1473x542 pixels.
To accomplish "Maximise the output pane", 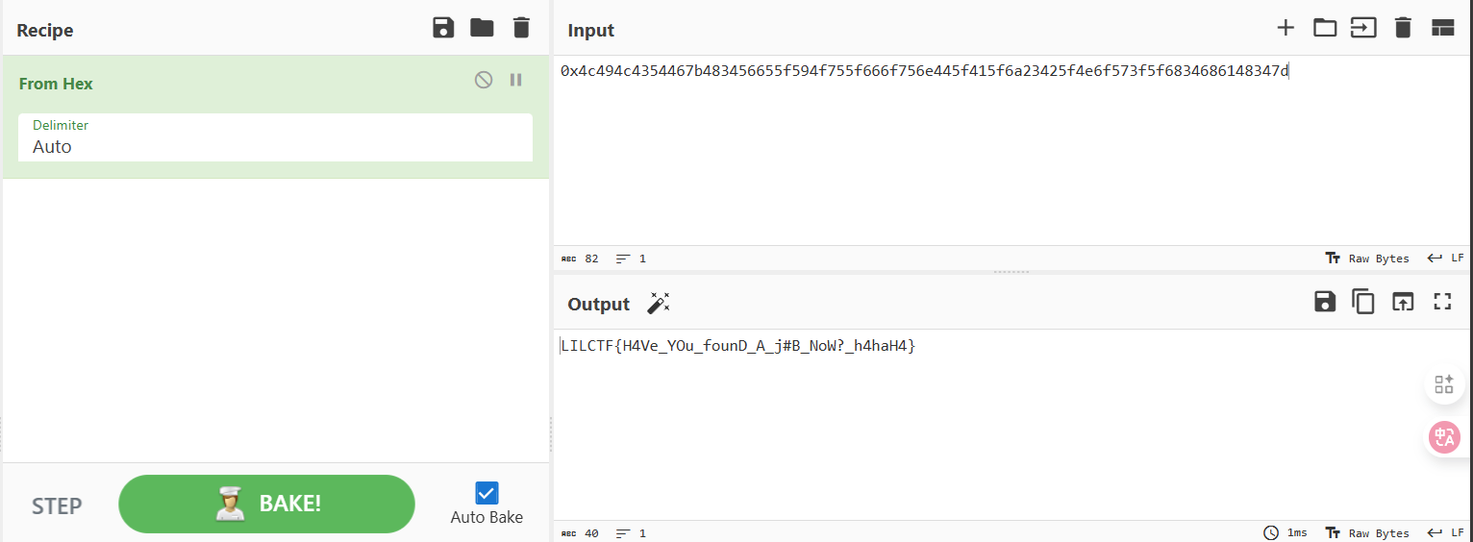I will click(1442, 302).
